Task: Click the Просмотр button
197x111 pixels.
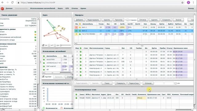Action: pos(119,20)
